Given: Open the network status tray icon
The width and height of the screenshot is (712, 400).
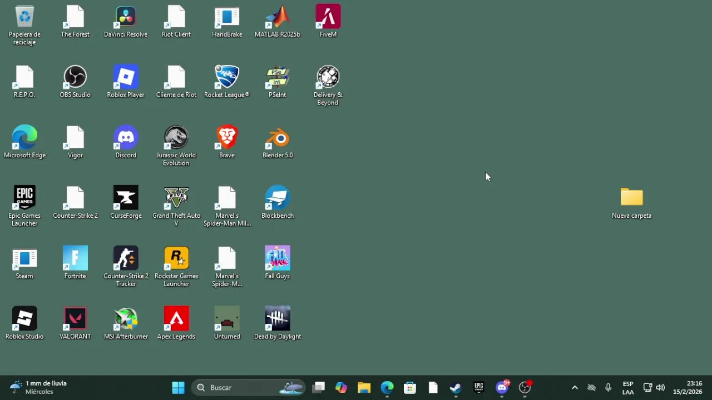Looking at the screenshot, I should (647, 387).
